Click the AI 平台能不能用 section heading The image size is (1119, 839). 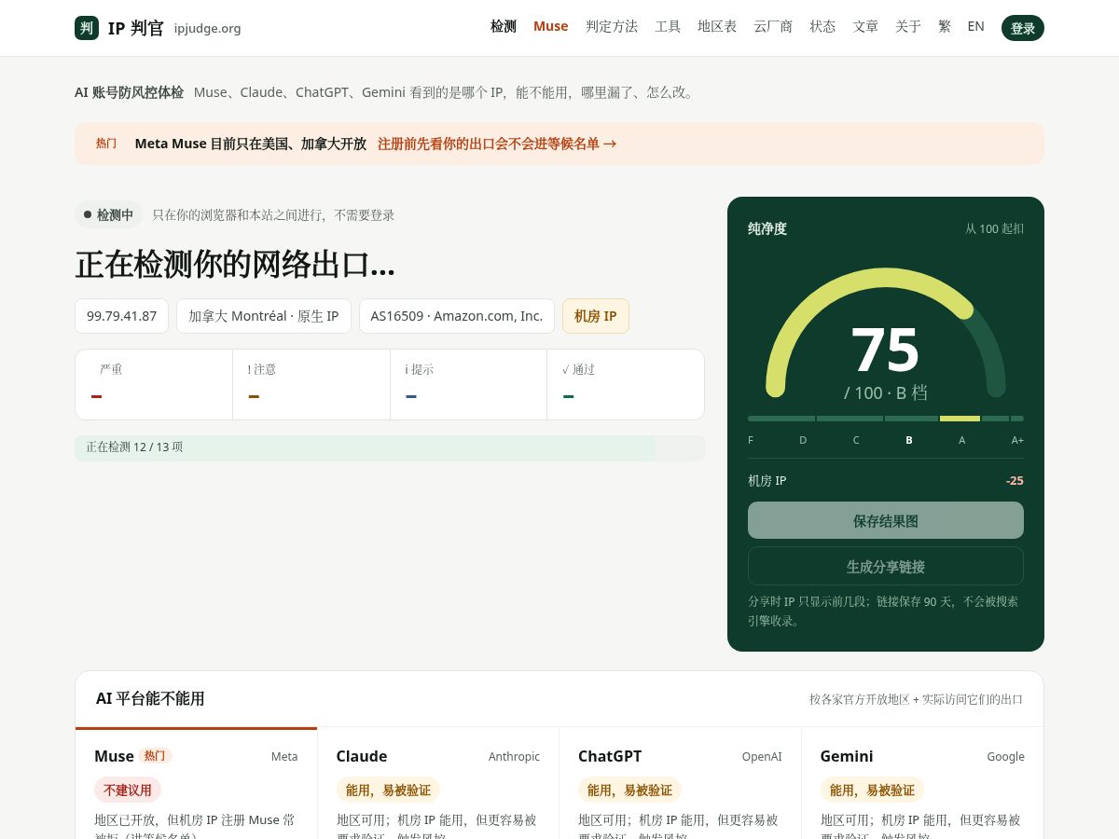coord(150,698)
